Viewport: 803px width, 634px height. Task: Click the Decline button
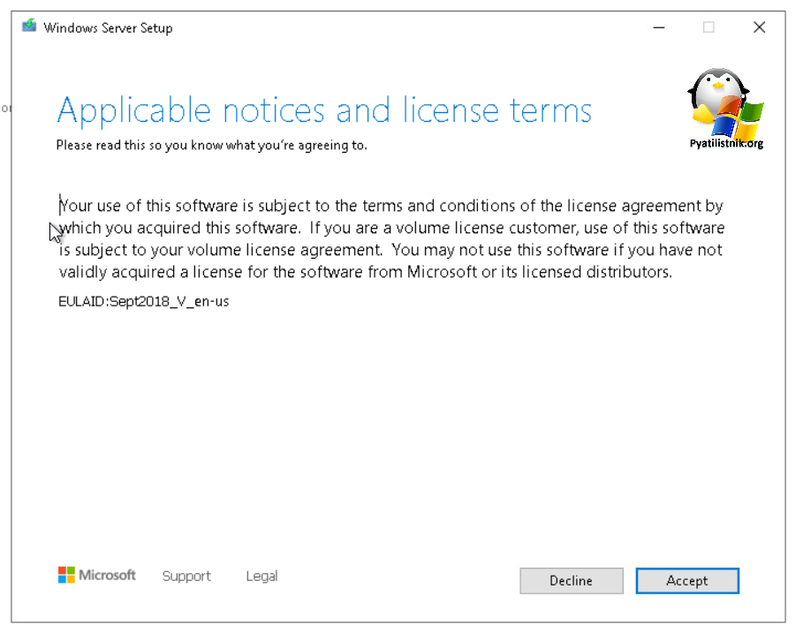[571, 580]
